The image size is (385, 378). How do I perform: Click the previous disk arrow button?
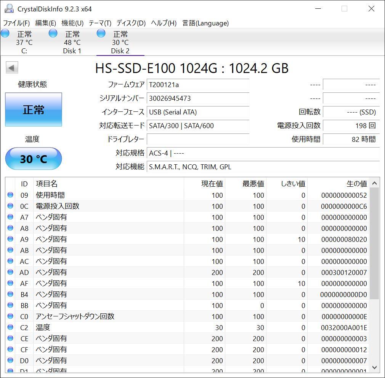[12, 68]
